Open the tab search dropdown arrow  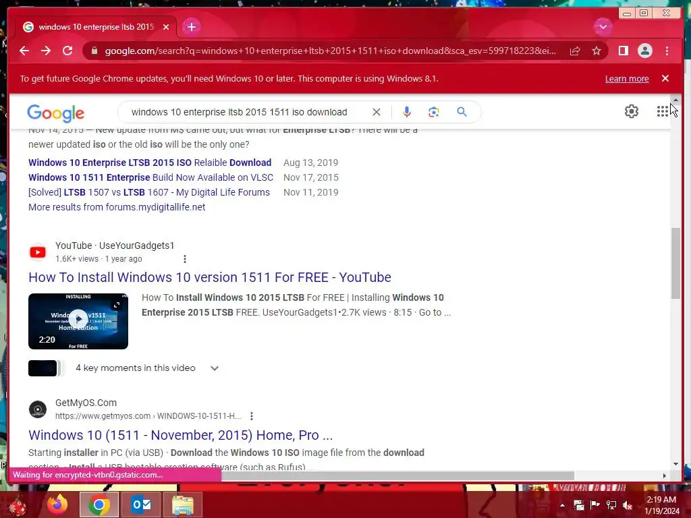[x=603, y=27]
